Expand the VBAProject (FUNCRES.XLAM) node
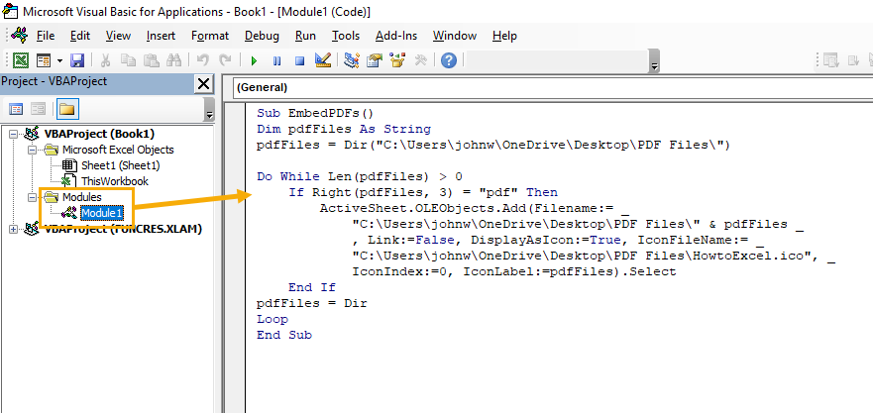This screenshot has height=413, width=873. point(13,229)
